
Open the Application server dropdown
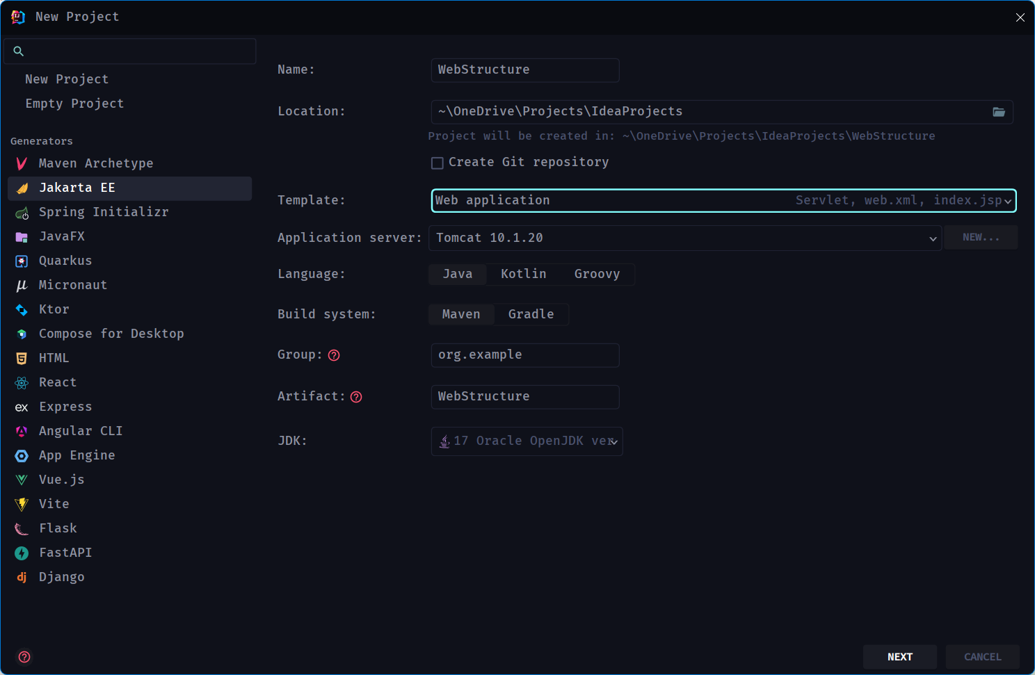point(685,238)
